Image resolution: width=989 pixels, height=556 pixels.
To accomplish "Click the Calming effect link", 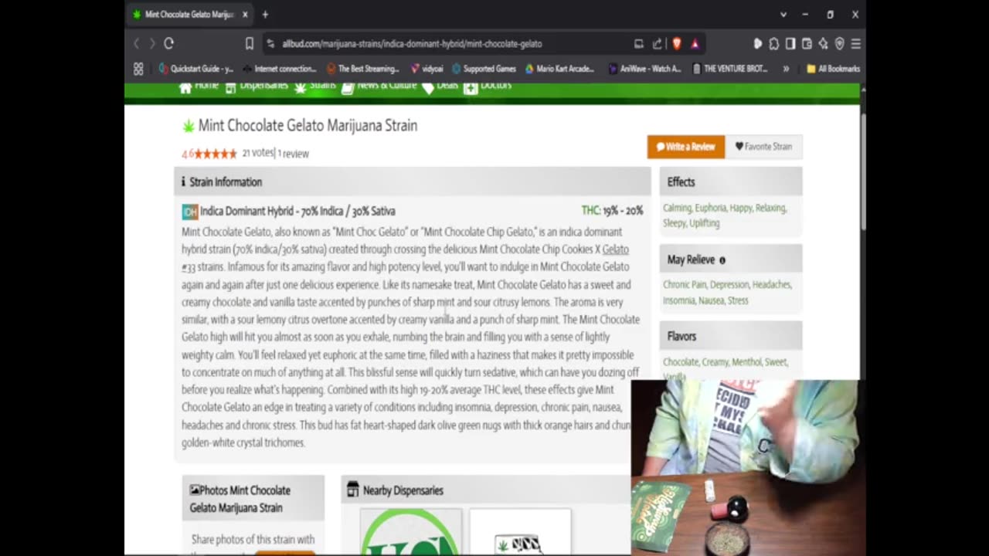I will point(677,208).
